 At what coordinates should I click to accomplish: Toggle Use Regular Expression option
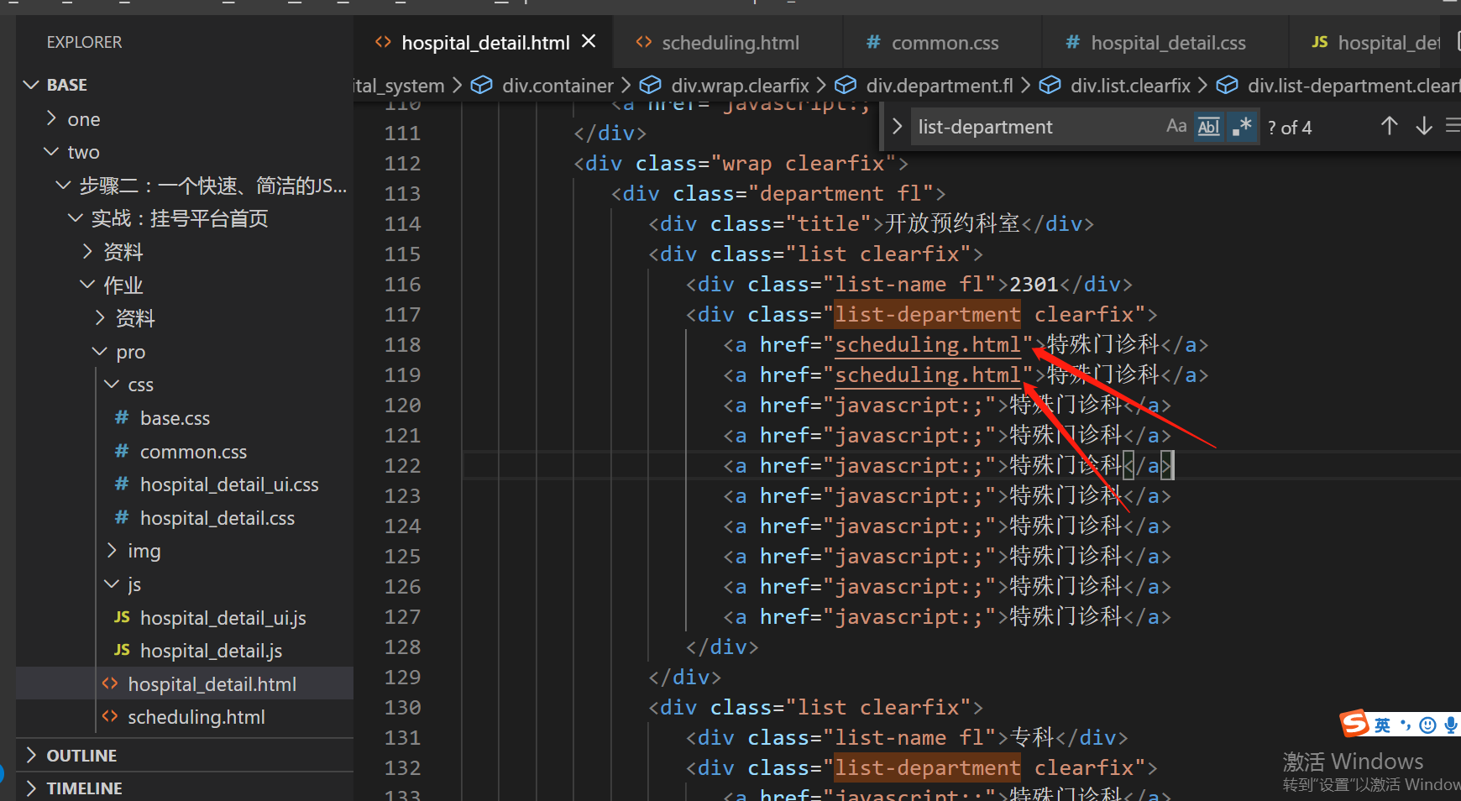[x=1241, y=127]
